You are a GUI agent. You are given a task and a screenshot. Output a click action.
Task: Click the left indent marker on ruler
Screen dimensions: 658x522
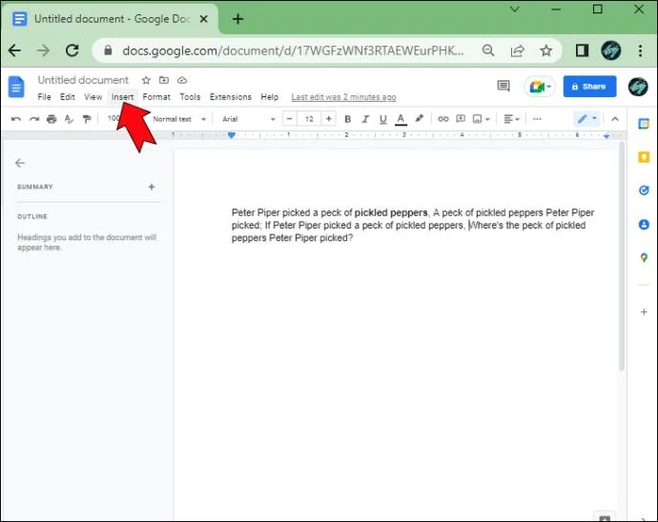(x=231, y=135)
